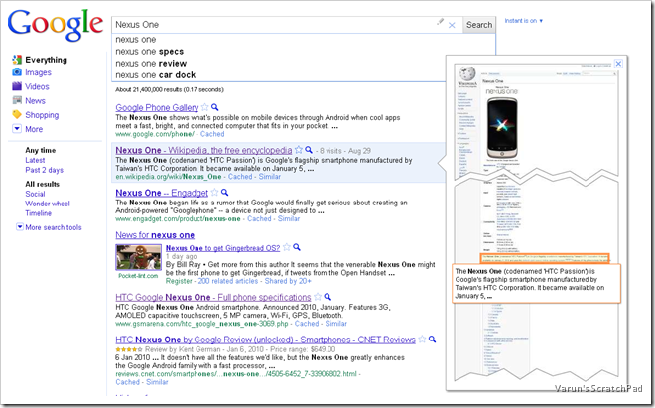Open Cached link for Wikipedia result
This screenshot has height=408, width=655.
[240, 177]
